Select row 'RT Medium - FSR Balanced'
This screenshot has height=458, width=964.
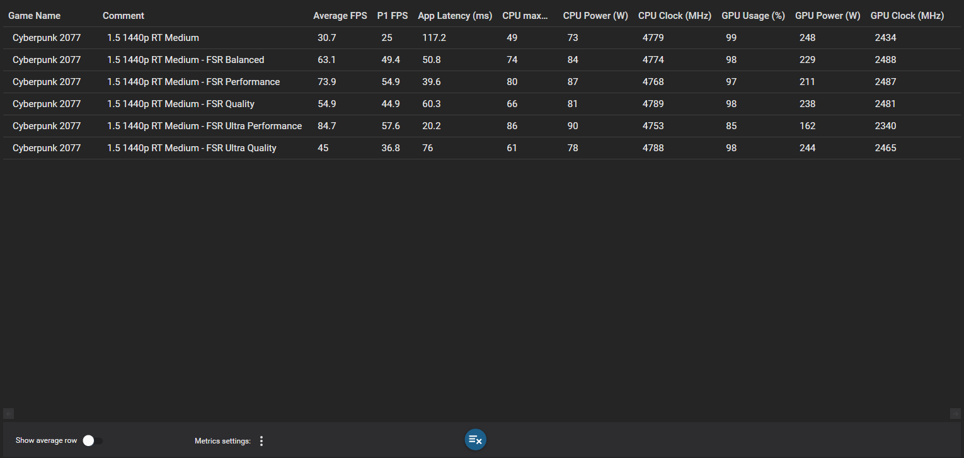tap(482, 60)
